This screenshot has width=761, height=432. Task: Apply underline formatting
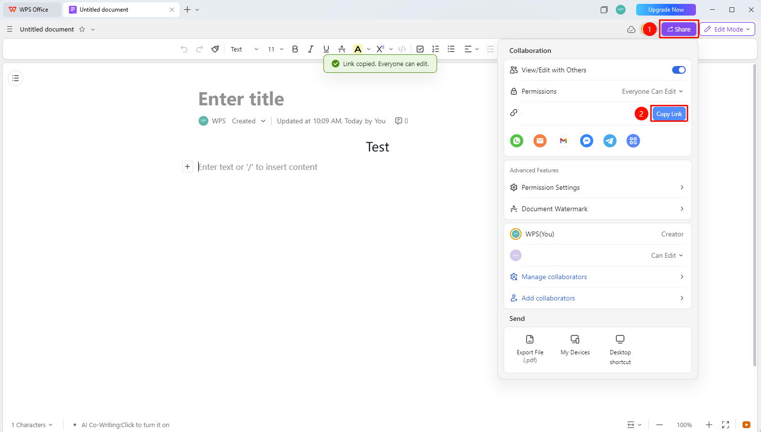coord(326,49)
